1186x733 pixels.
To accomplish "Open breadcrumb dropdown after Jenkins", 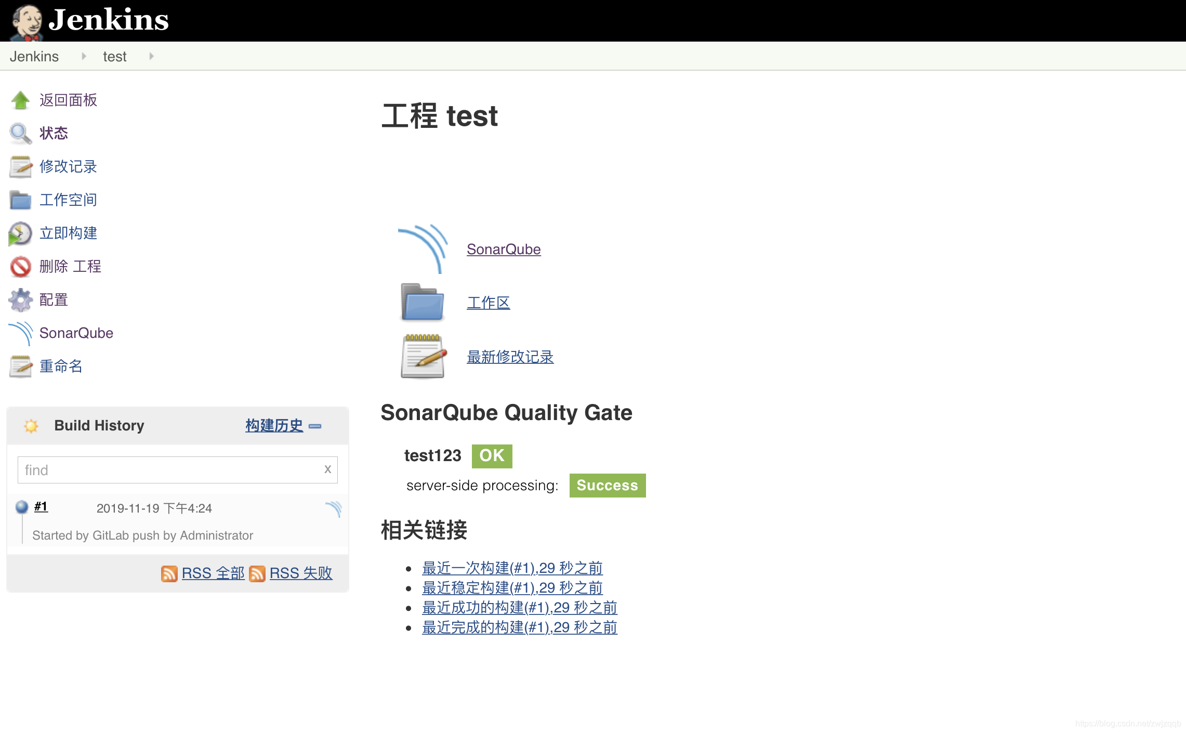I will point(83,56).
